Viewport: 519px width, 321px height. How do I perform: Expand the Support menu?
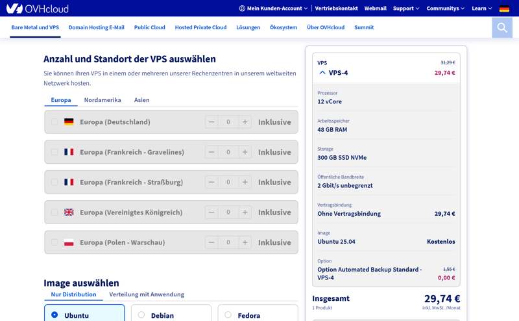tap(405, 8)
